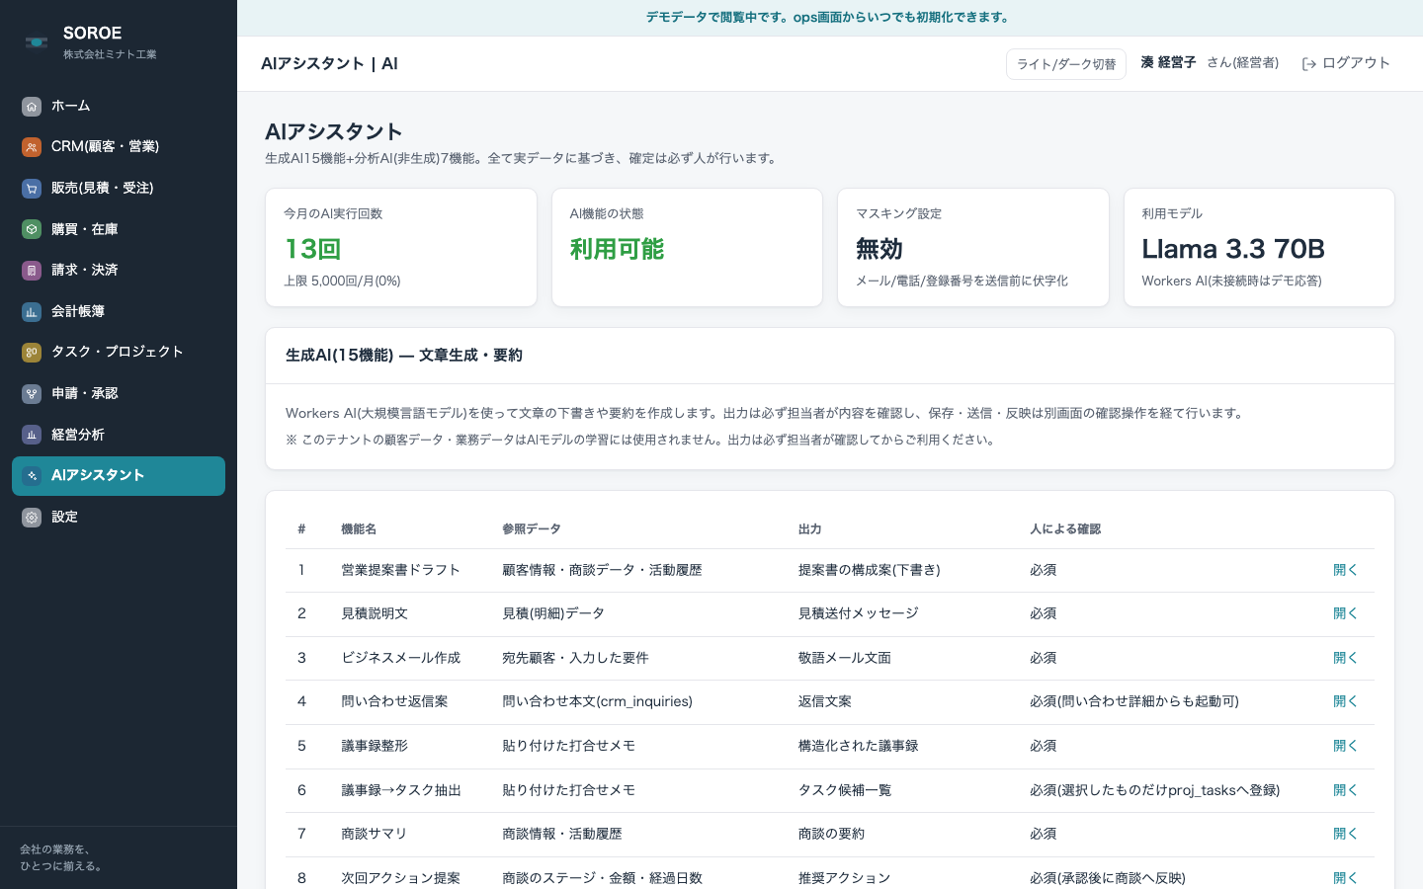This screenshot has height=889, width=1423.
Task: Click the 人による確認 column header
Action: pyautogui.click(x=1065, y=529)
